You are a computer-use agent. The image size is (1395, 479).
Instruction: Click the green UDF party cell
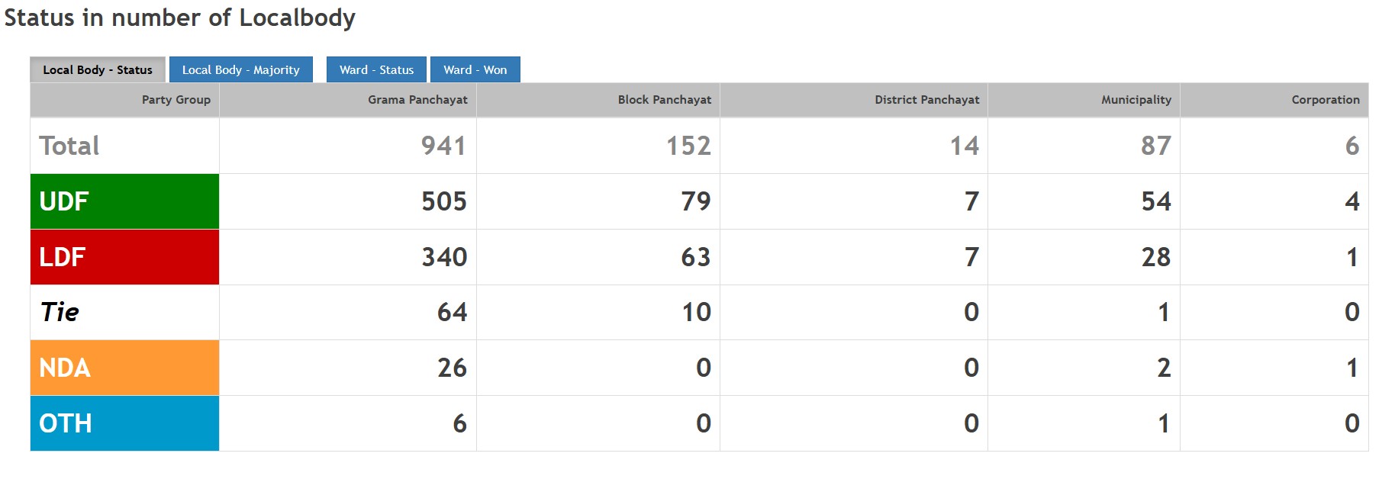[x=124, y=201]
